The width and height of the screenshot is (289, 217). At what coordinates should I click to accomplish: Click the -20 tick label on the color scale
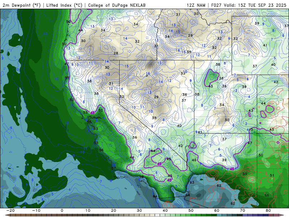(x=10, y=210)
